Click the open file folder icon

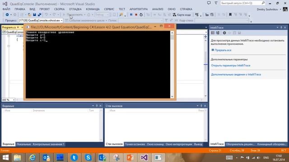point(29,15)
